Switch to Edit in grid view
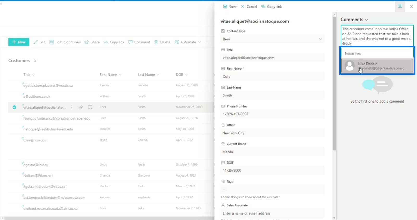Viewport: 417px width, 220px height. point(65,42)
